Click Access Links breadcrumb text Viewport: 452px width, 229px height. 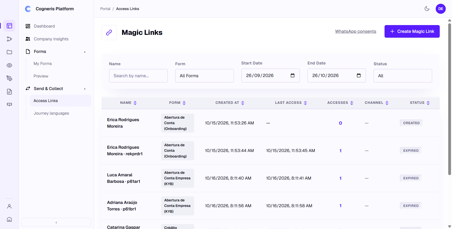(127, 9)
